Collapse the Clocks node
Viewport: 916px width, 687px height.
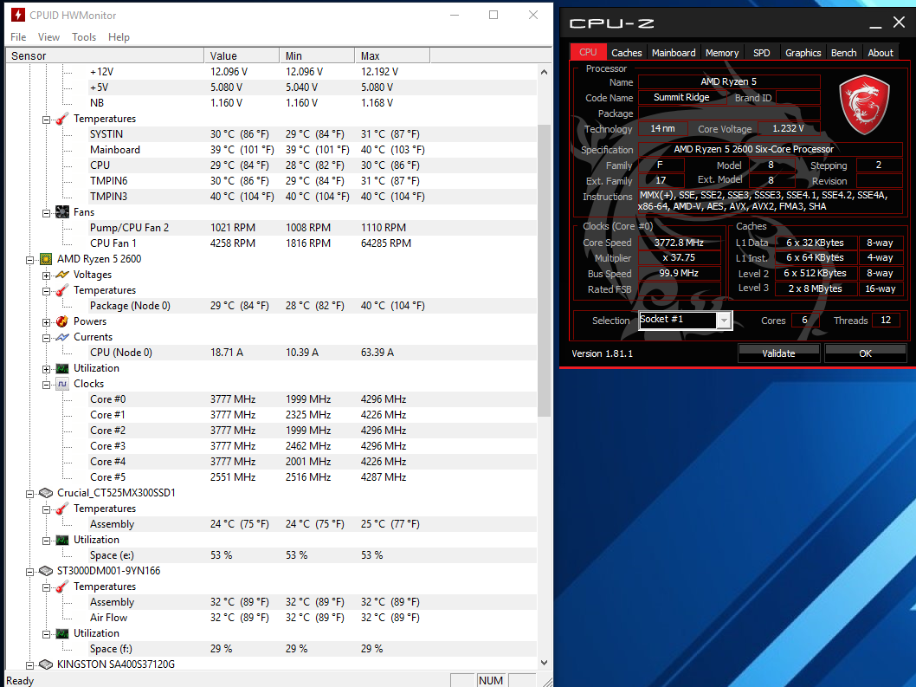pyautogui.click(x=46, y=384)
